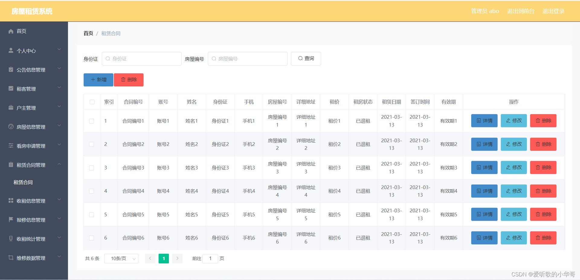Image resolution: width=580 pixels, height=280 pixels.
Task: Expand 户主管理 chevron
Action: [x=59, y=107]
